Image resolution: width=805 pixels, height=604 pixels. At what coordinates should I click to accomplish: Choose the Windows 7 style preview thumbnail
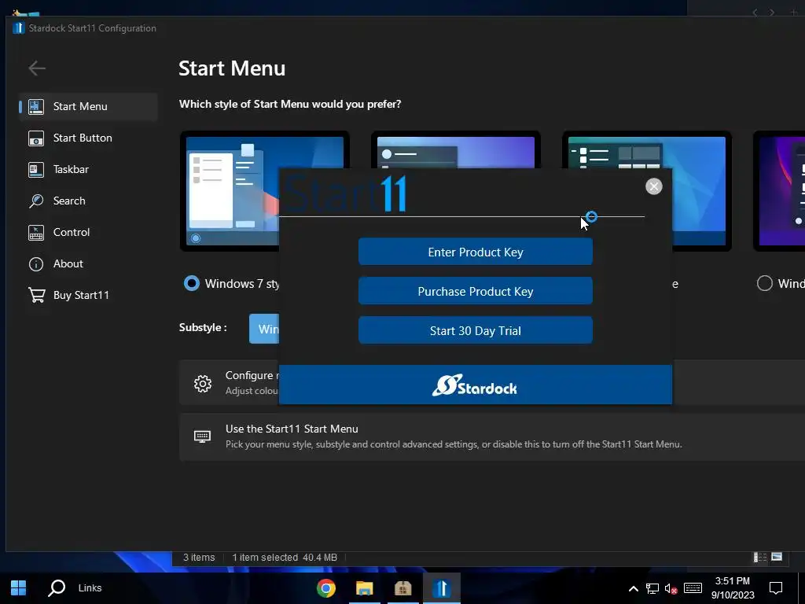[230, 191]
